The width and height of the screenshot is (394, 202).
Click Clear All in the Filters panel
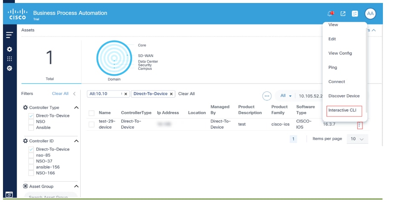click(60, 94)
